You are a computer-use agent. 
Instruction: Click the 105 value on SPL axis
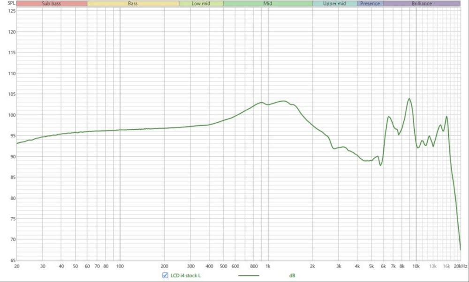coord(12,94)
